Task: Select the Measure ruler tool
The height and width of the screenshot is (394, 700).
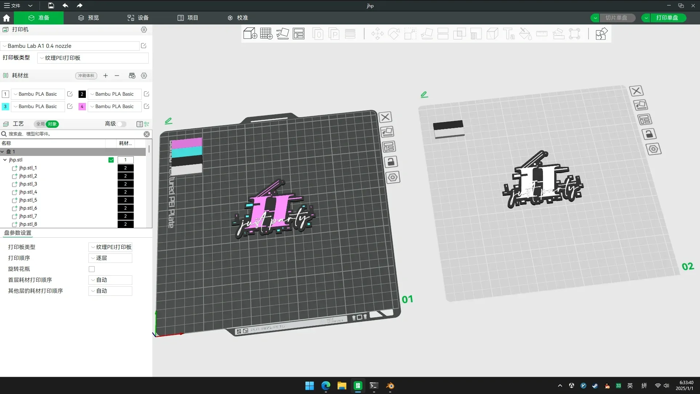Action: (541, 34)
